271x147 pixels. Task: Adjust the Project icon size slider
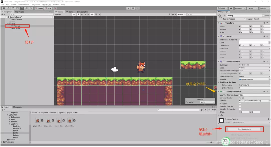[211, 142]
